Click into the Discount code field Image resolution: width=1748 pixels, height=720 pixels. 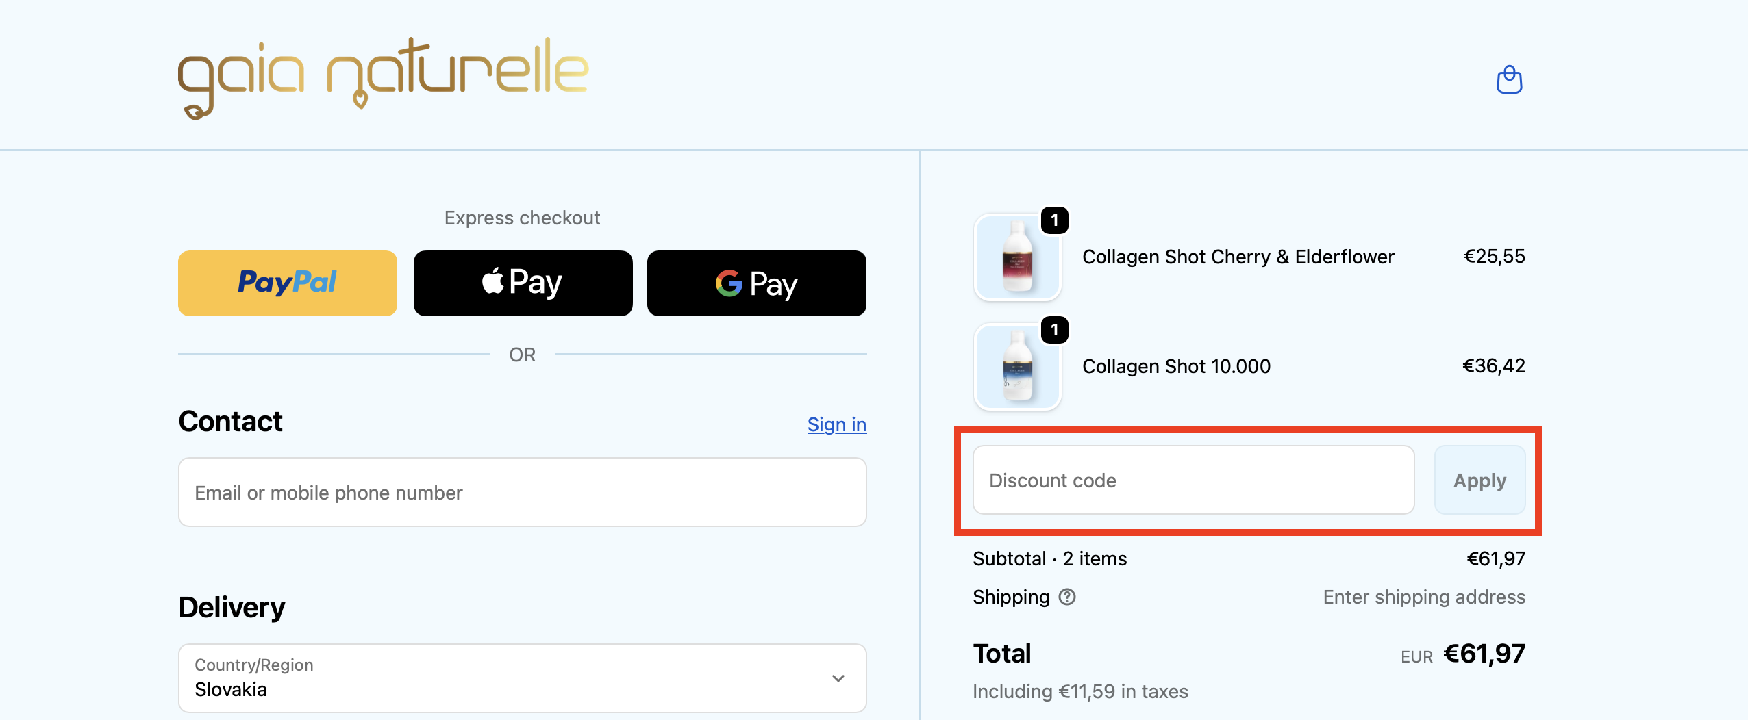coord(1193,480)
